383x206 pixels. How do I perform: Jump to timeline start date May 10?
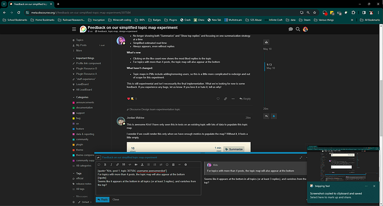pyautogui.click(x=267, y=49)
